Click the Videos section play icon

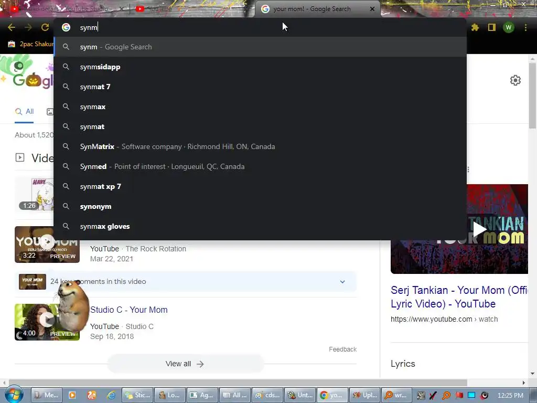[20, 157]
